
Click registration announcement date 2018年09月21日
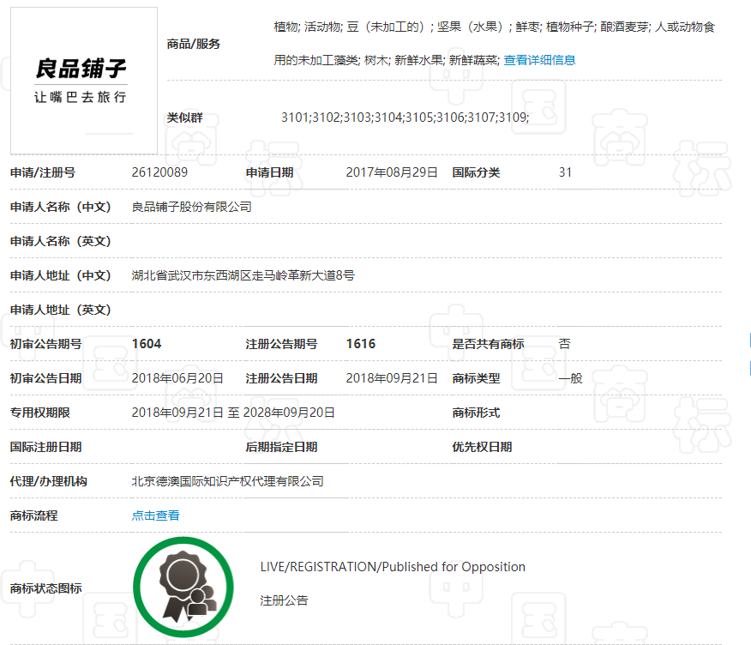[x=391, y=378]
